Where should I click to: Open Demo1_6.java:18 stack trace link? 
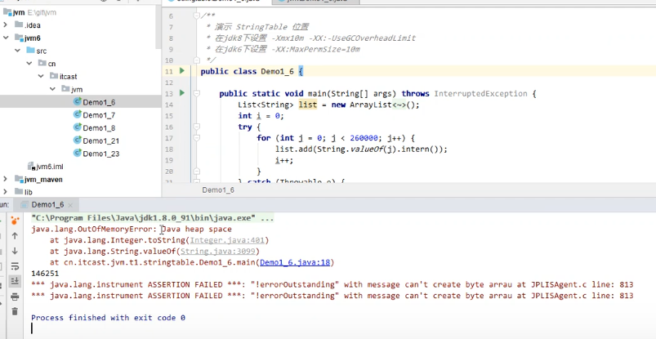pyautogui.click(x=295, y=262)
